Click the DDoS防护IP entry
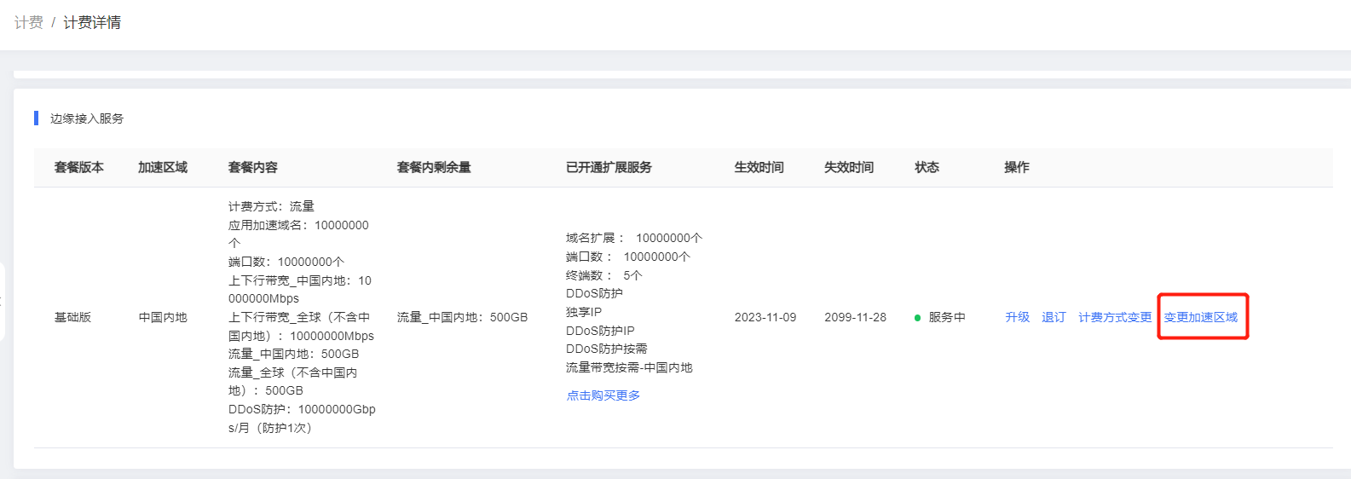Viewport: 1351px width, 479px height. (x=600, y=331)
